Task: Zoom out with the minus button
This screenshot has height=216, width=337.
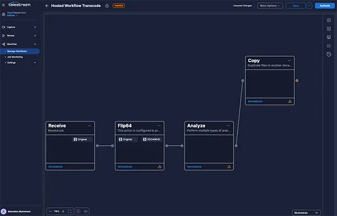Action: [50, 212]
